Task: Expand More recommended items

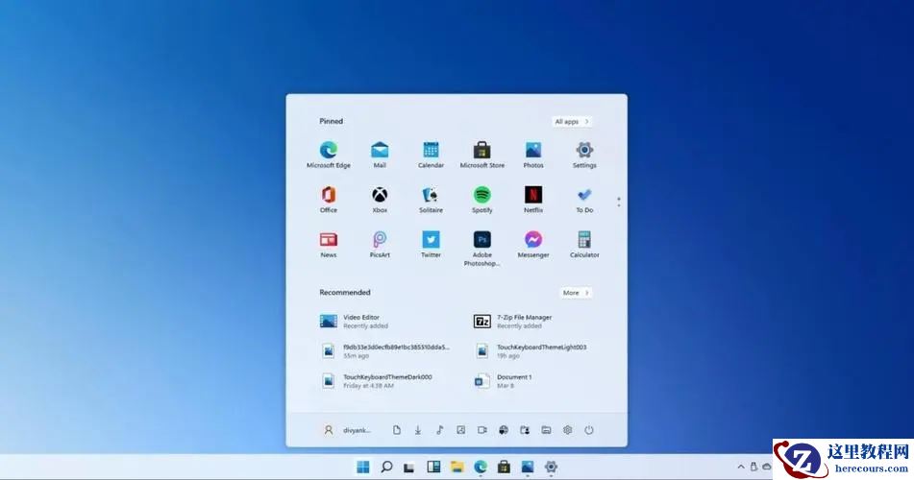Action: pos(576,293)
